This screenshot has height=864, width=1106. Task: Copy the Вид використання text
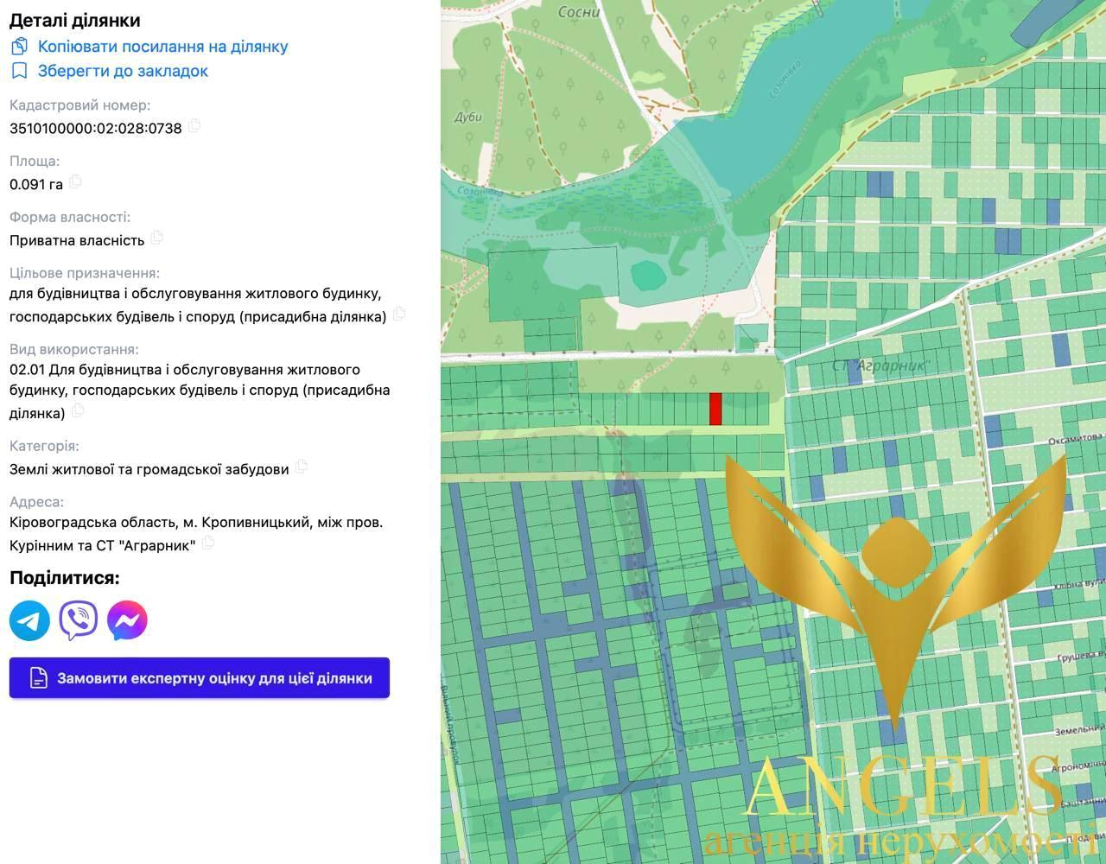coord(78,411)
